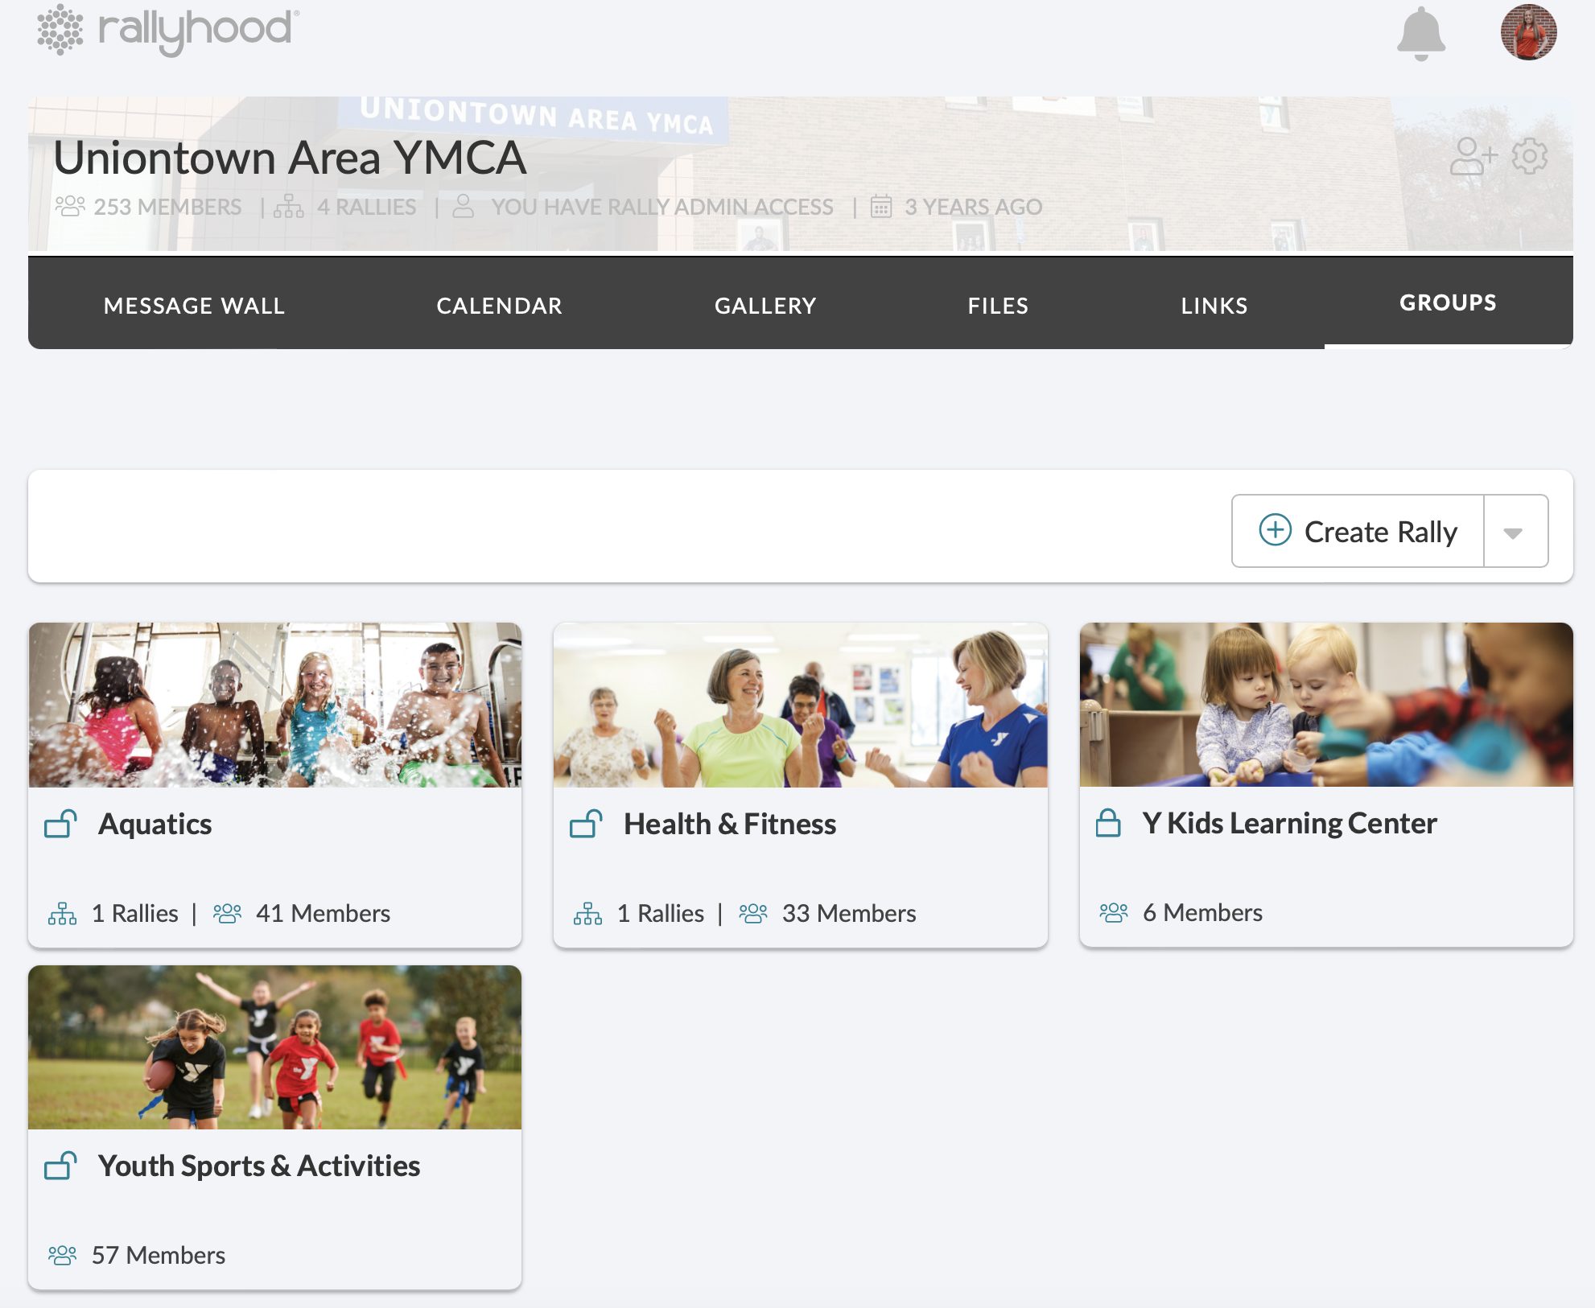Click the Create Rally button
Viewport: 1595px width, 1308px height.
click(1358, 532)
